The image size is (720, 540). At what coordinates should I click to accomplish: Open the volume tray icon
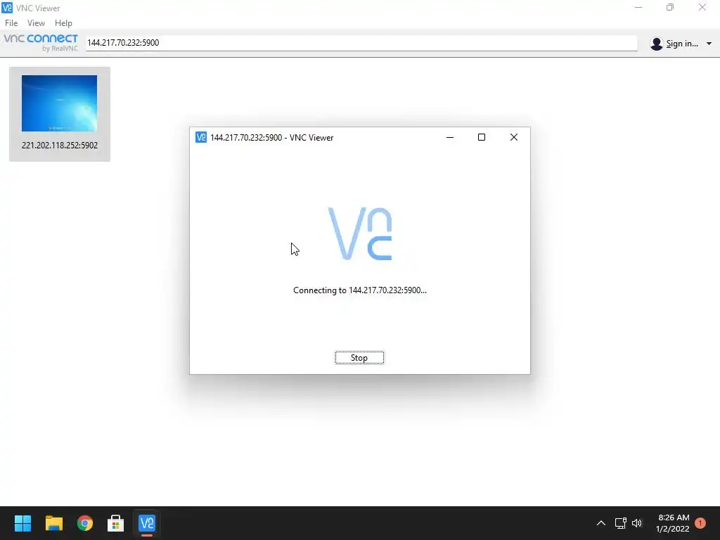tap(637, 523)
